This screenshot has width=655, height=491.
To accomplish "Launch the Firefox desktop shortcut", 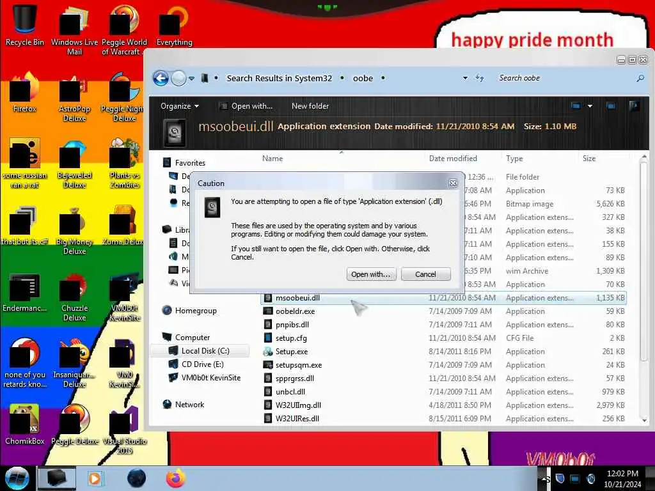I will coord(25,93).
